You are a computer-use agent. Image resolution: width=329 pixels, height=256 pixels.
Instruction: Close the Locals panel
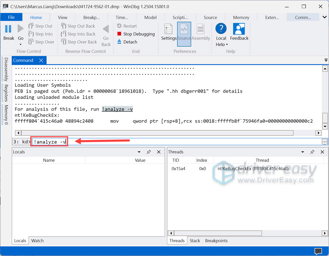159,152
